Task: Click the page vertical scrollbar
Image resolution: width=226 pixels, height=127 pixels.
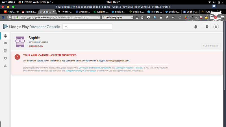Action: point(225,56)
